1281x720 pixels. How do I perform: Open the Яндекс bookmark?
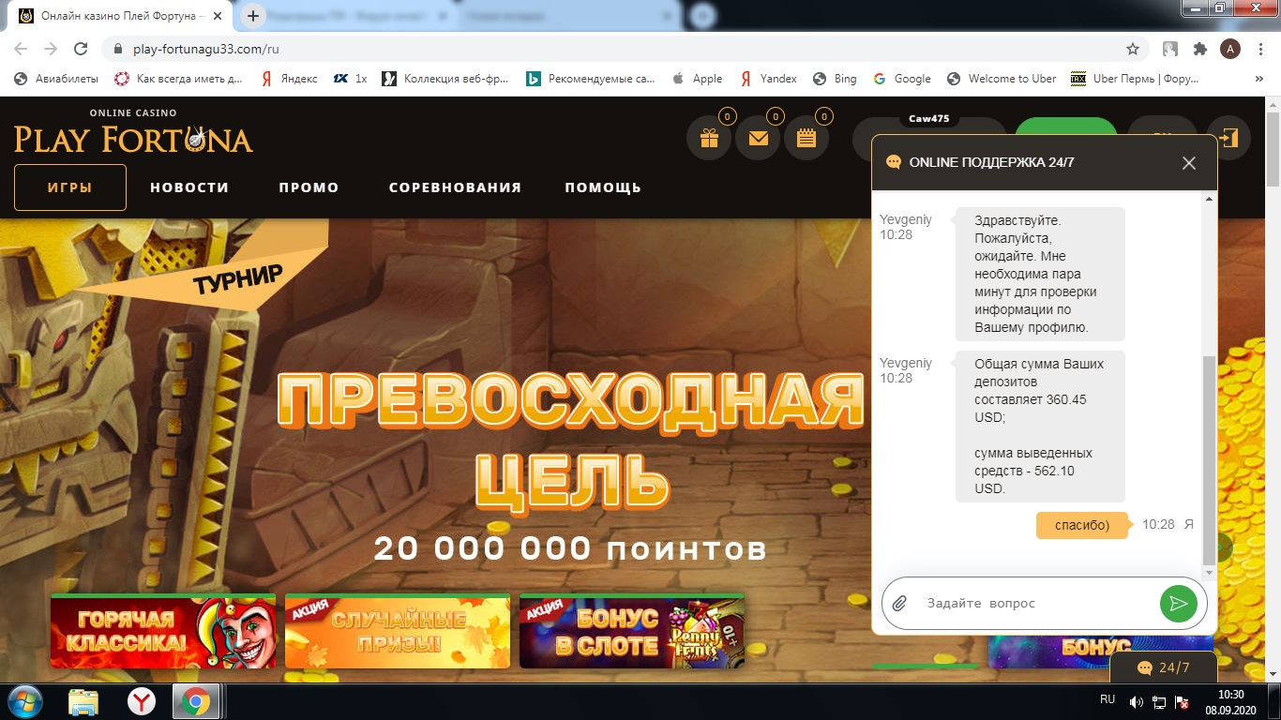coord(289,79)
